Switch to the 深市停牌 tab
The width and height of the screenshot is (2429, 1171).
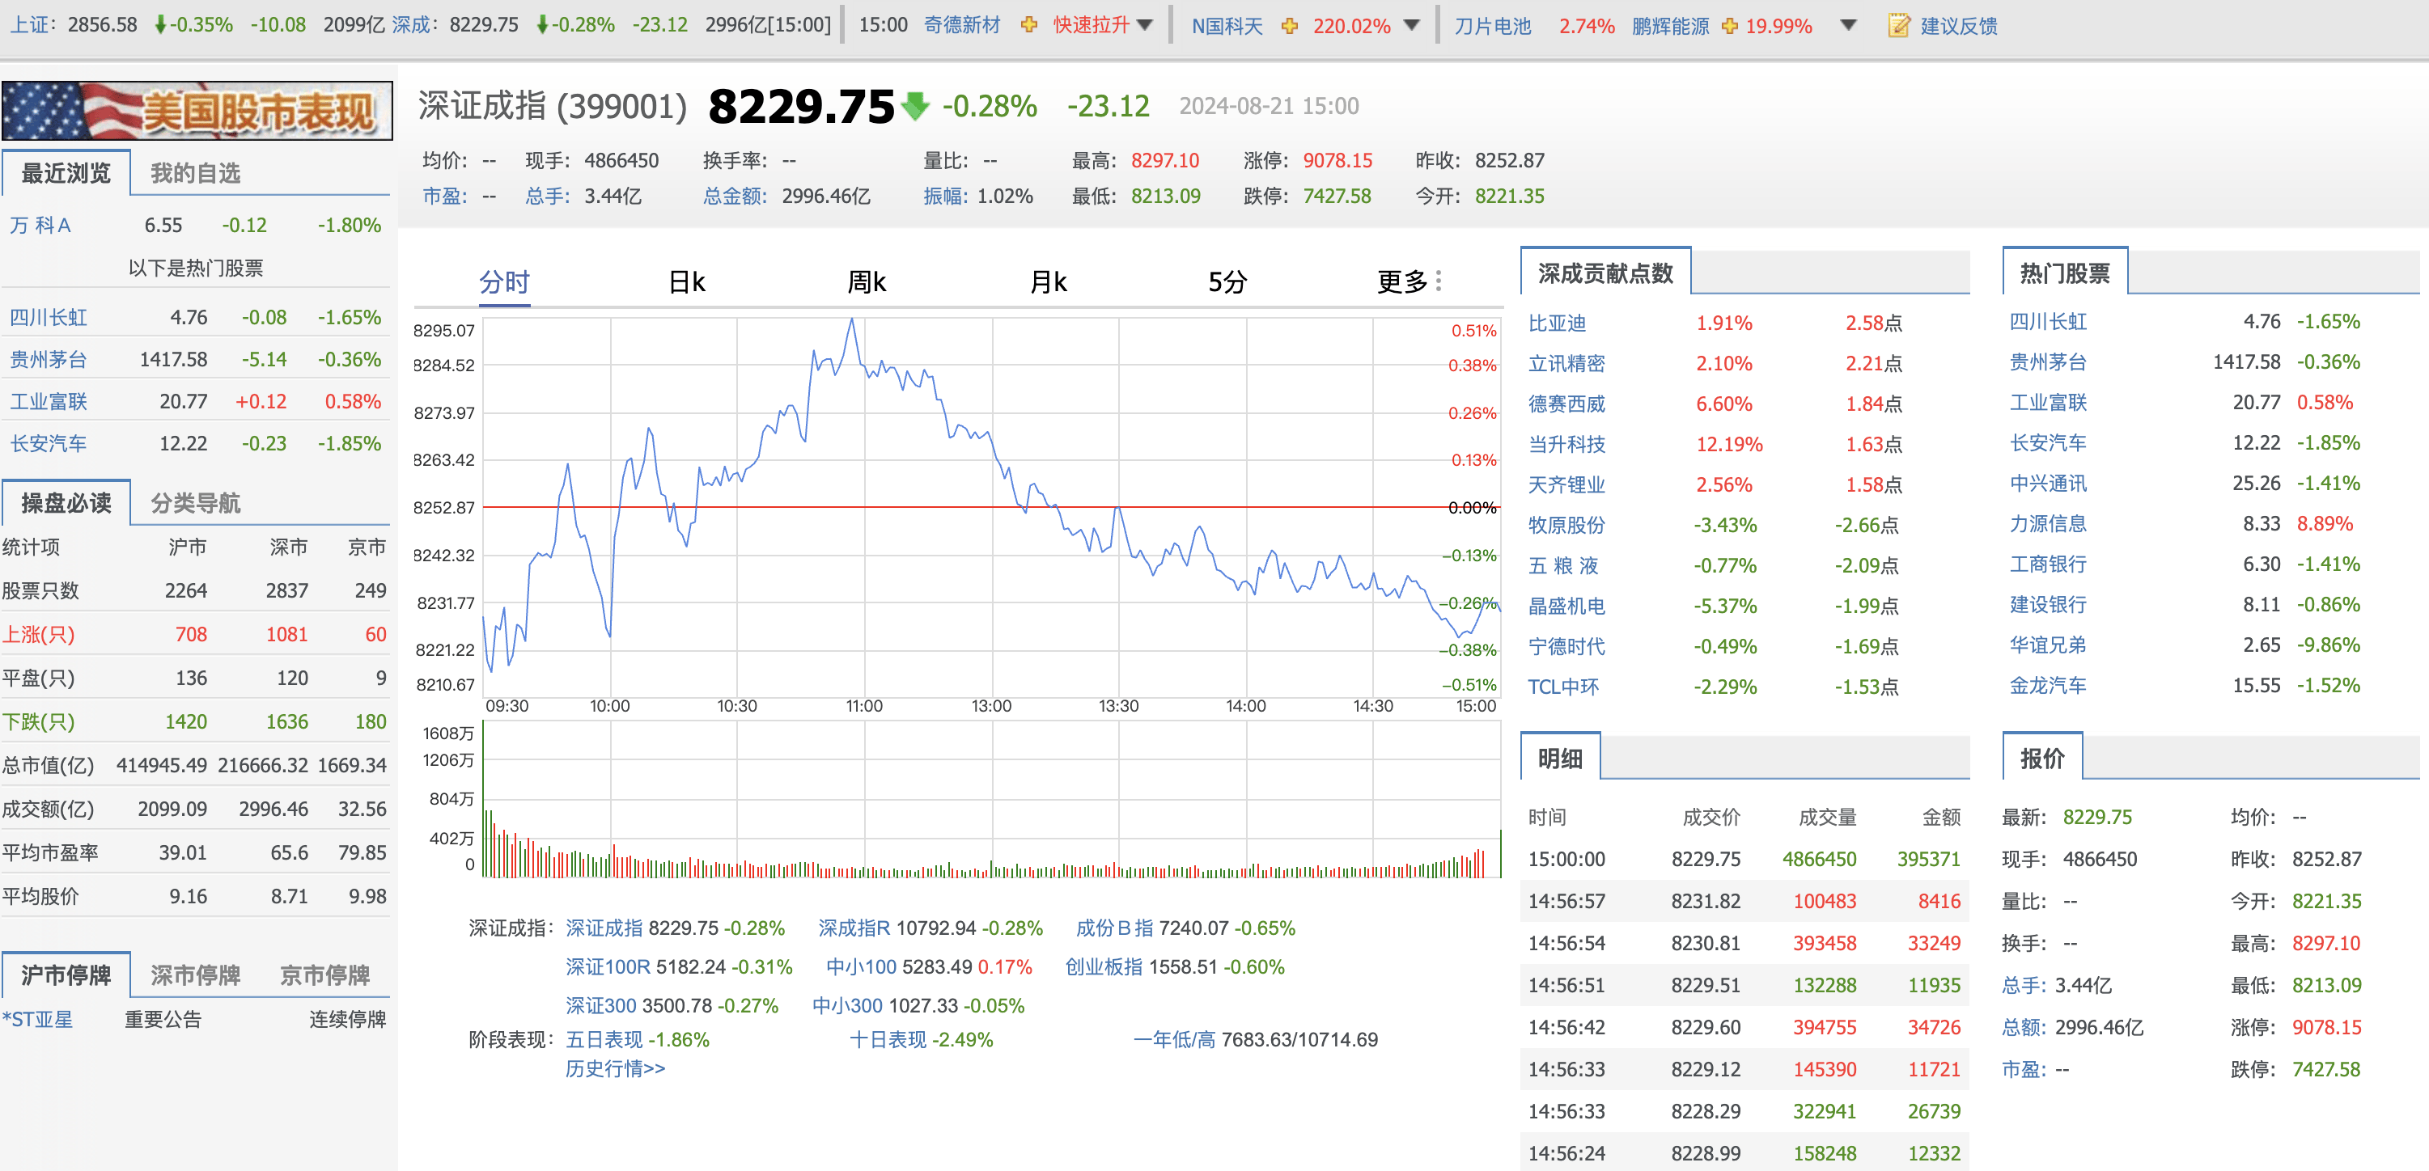[193, 975]
